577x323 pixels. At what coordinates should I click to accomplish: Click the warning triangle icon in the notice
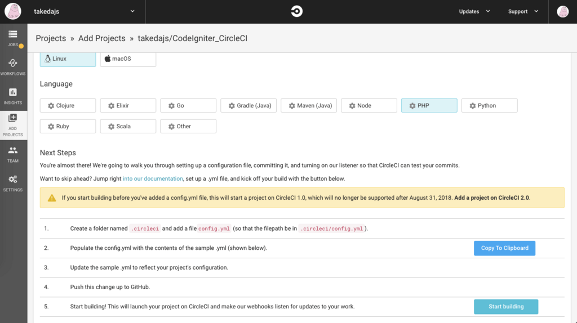(x=52, y=198)
